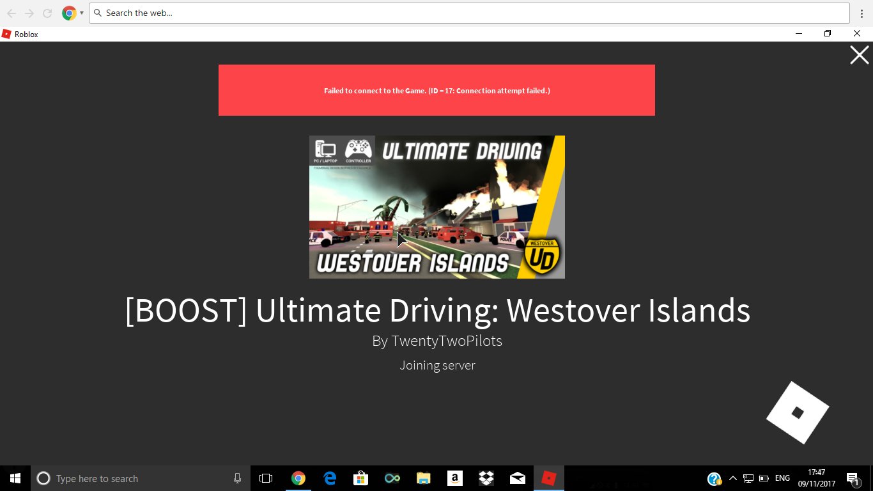The width and height of the screenshot is (873, 491).
Task: Minimize the Roblox window
Action: (799, 34)
